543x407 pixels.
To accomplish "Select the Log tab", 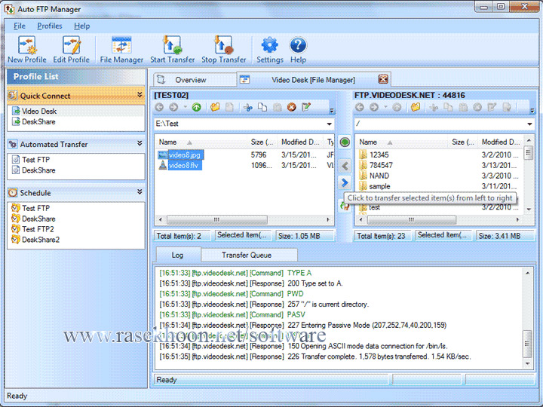I will point(178,255).
